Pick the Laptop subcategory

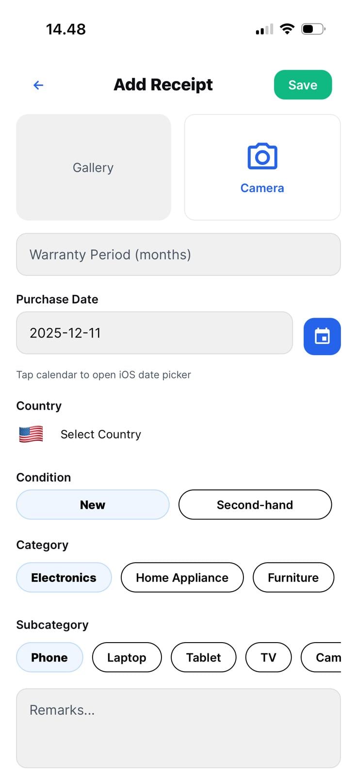coord(127,657)
